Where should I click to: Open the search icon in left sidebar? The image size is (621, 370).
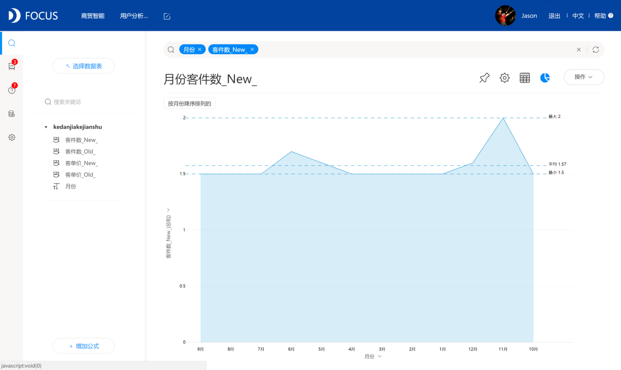pyautogui.click(x=12, y=43)
